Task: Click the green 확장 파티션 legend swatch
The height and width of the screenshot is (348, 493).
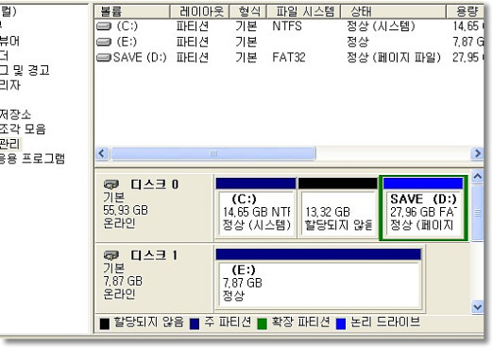Action: pyautogui.click(x=262, y=323)
